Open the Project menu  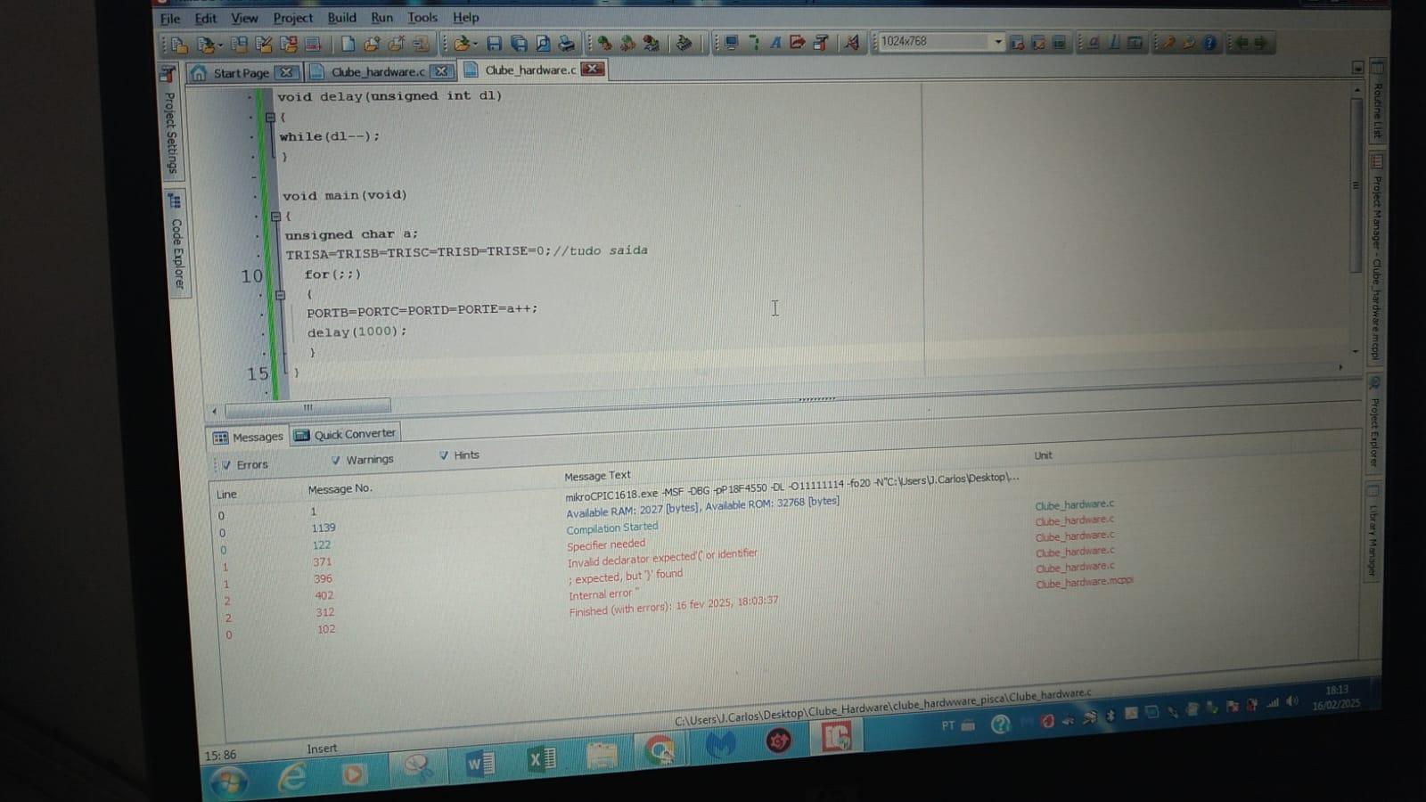tap(292, 18)
